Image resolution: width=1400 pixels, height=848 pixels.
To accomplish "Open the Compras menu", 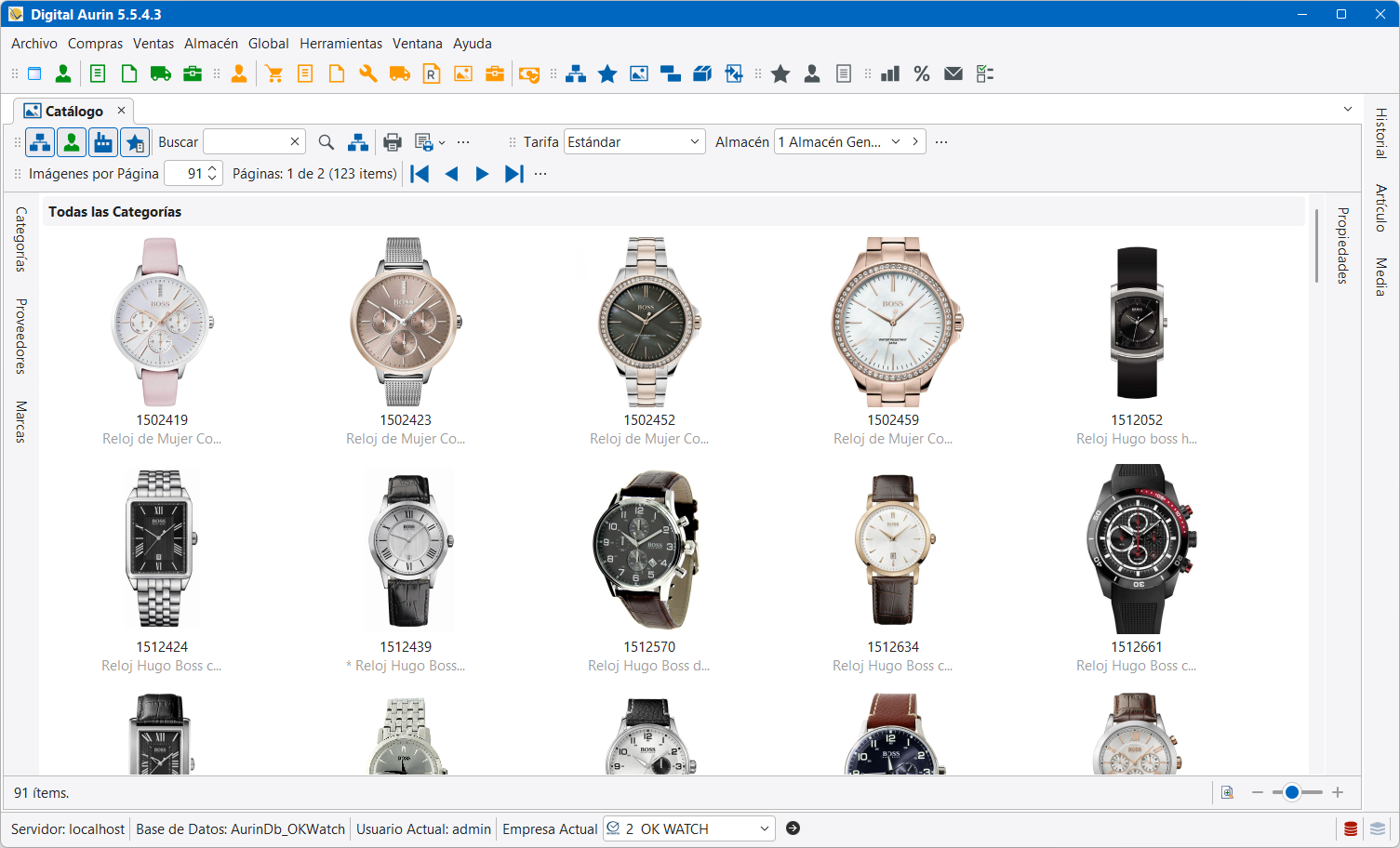I will [x=95, y=44].
